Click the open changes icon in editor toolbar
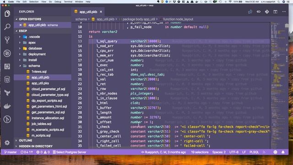The width and height of the screenshot is (293, 165). pyautogui.click(x=250, y=12)
